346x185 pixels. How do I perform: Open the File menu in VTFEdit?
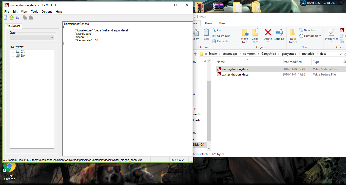[x=7, y=12]
